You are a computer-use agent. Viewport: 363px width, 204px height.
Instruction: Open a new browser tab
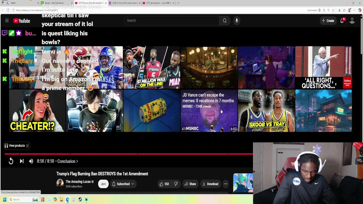click(178, 3)
